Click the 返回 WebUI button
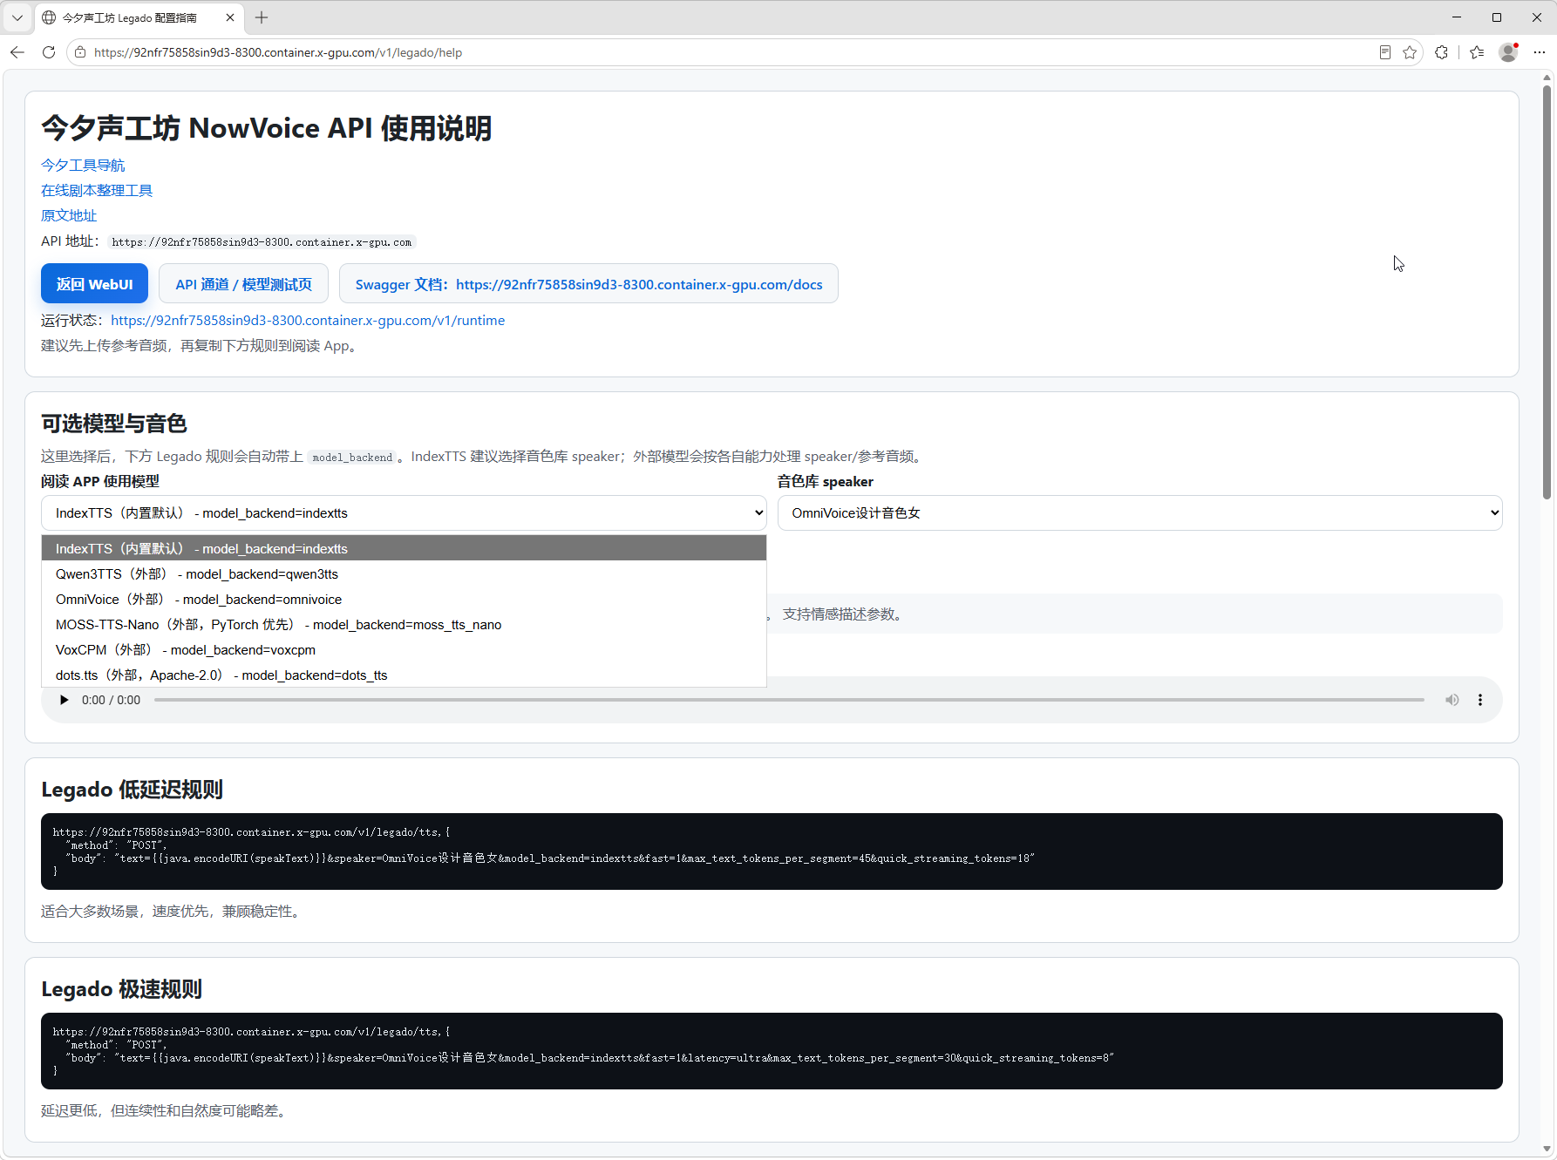 pyautogui.click(x=94, y=284)
